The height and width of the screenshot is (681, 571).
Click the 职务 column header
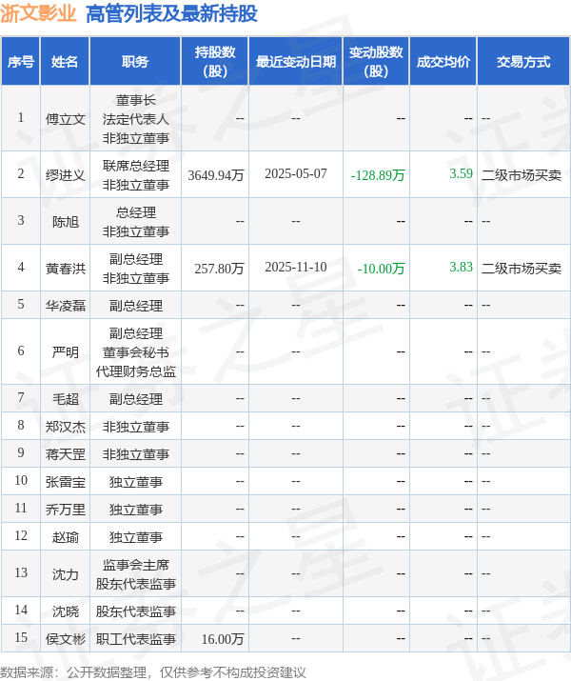point(135,61)
